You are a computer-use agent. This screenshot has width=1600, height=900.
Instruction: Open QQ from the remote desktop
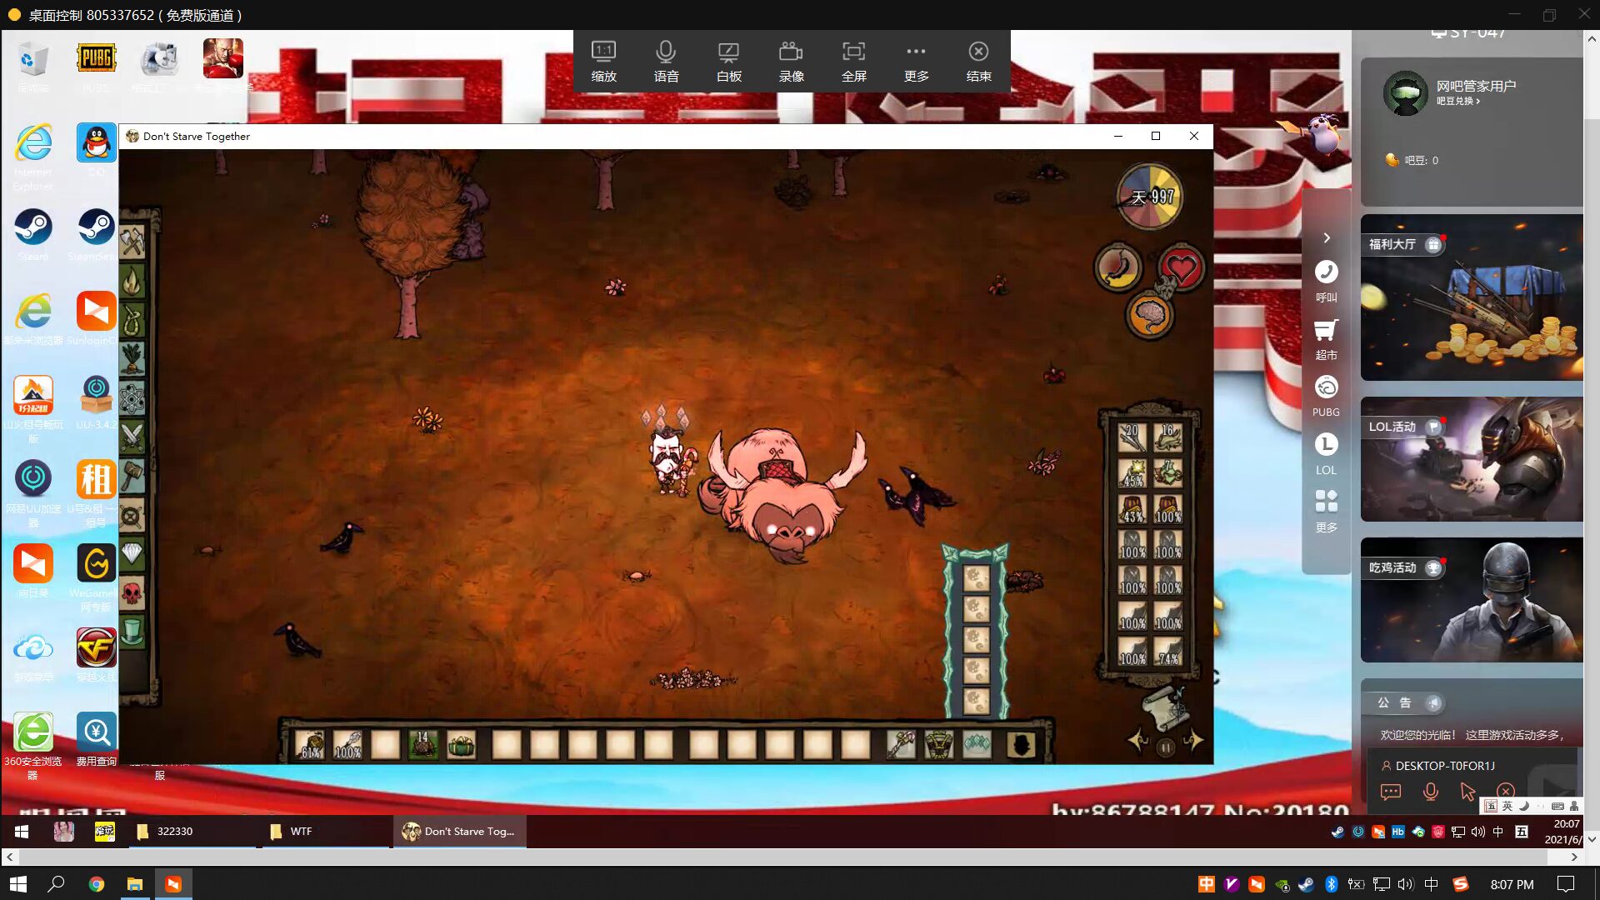[x=96, y=150]
